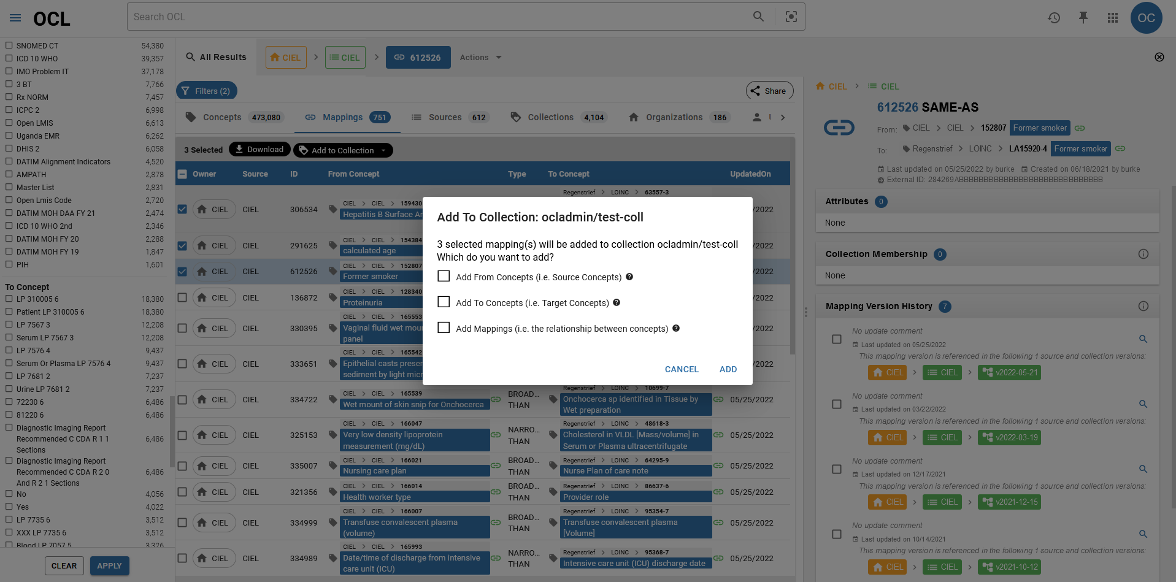Screen dimensions: 1176x582
Task: Click the OC user avatar
Action: [1146, 18]
